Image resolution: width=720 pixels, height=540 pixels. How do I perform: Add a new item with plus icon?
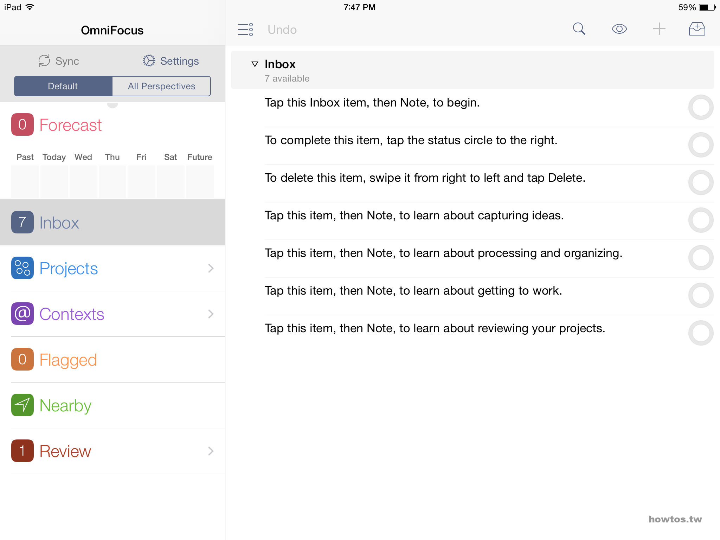(659, 29)
